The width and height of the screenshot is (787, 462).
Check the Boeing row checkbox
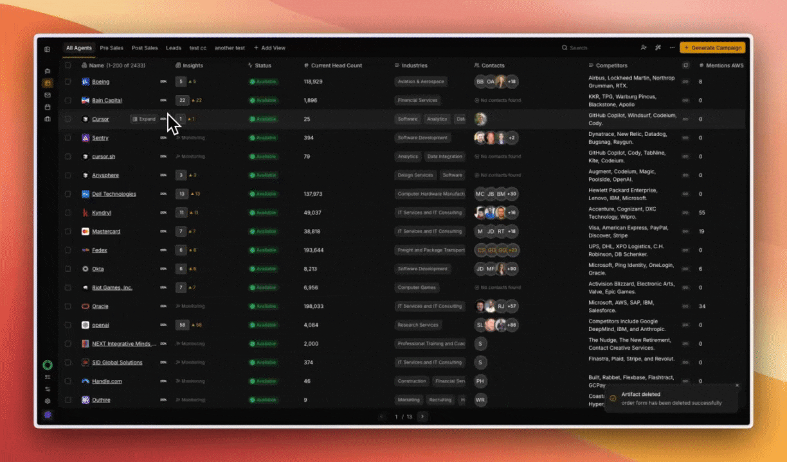(x=68, y=82)
